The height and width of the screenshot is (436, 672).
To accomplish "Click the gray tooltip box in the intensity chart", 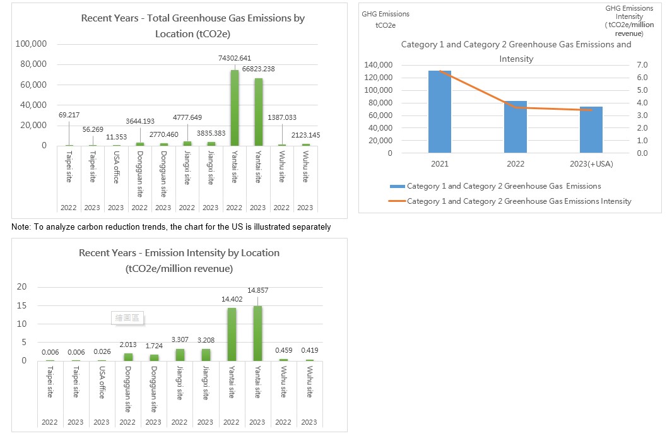I will click(x=128, y=318).
